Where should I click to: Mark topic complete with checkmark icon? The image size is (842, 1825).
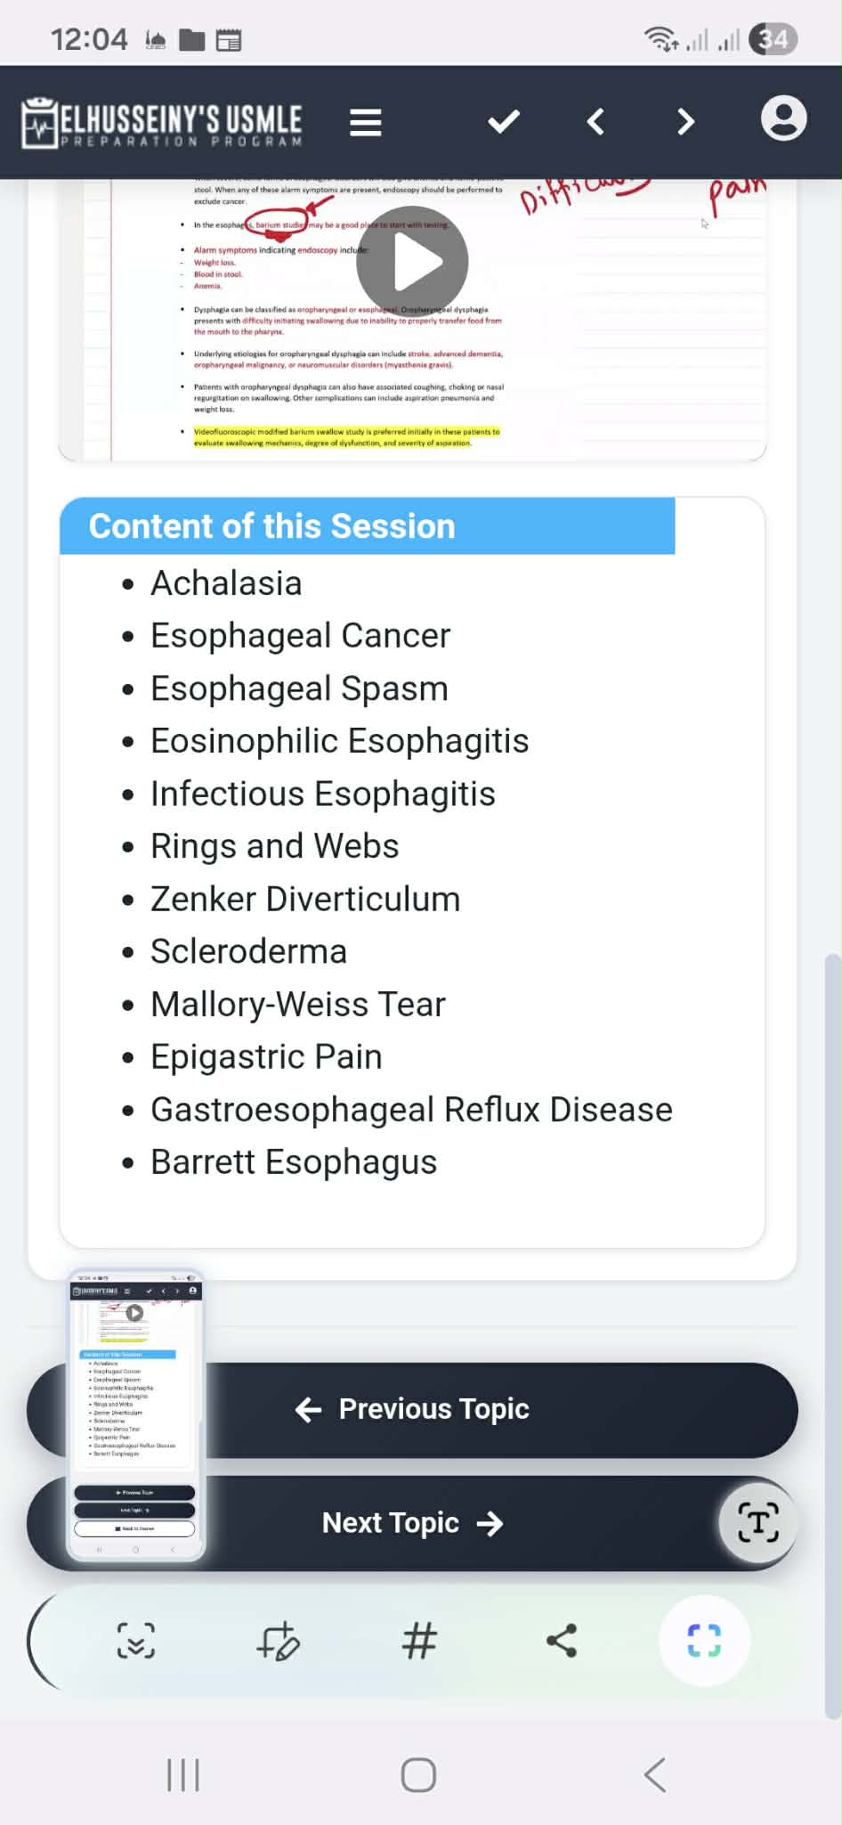point(504,122)
